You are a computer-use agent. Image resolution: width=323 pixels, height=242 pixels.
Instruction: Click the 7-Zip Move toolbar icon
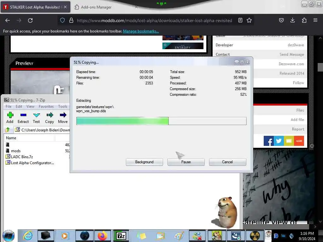click(63, 118)
